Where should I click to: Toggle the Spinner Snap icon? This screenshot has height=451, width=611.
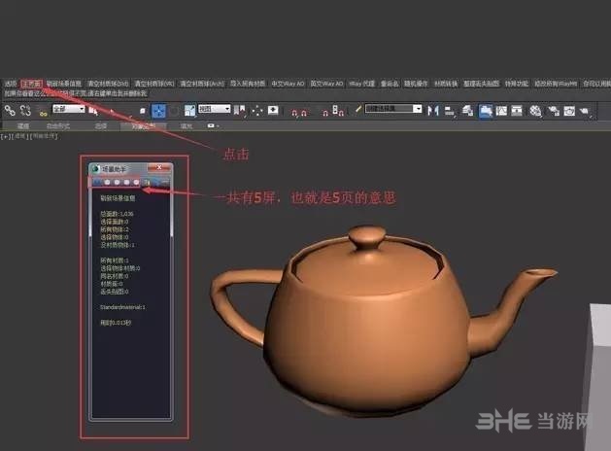point(338,111)
